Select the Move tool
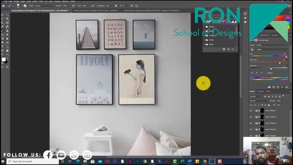Image resolution: width=293 pixels, height=165 pixels. (2, 15)
